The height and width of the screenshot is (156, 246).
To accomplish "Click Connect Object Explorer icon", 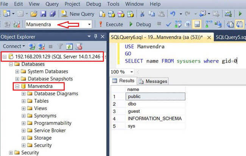I will click(32, 46).
